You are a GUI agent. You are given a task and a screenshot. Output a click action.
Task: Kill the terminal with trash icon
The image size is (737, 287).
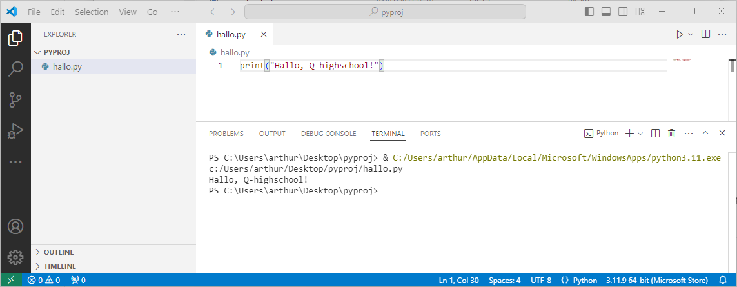coord(672,133)
